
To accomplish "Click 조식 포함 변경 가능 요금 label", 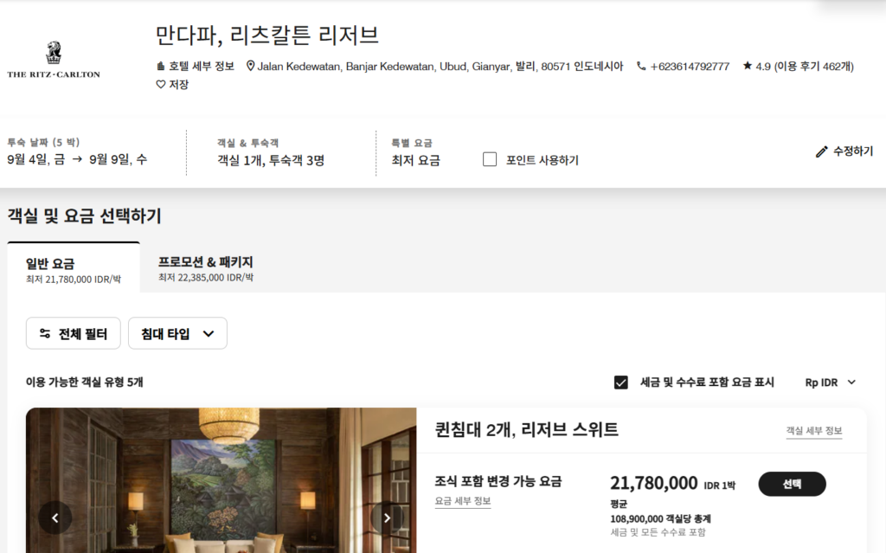I will [x=498, y=481].
